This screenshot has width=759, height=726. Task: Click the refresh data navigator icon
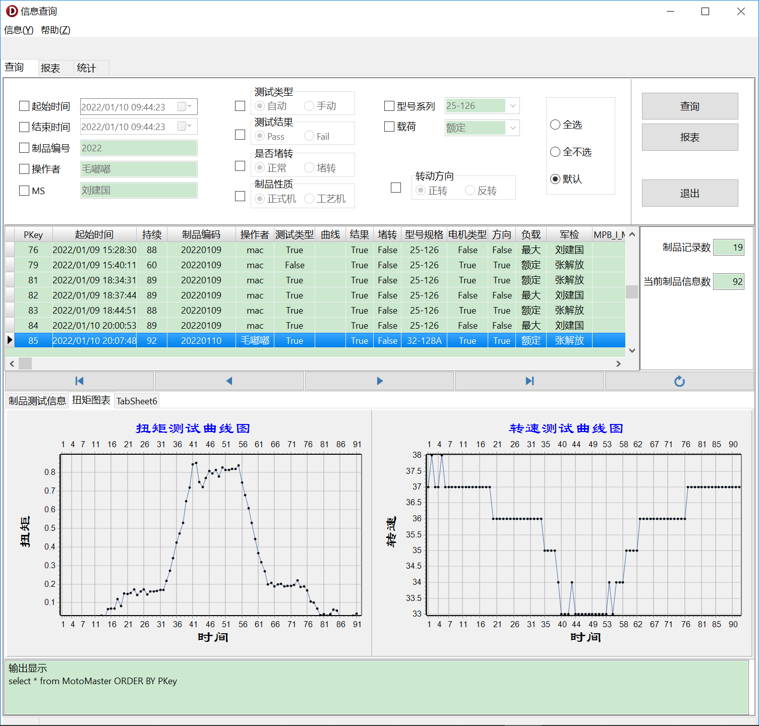coord(679,381)
